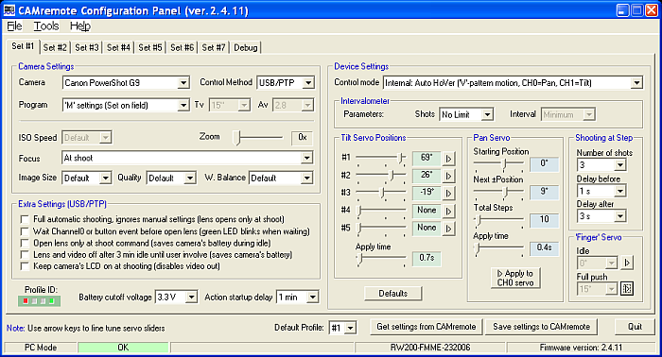The image size is (662, 357).
Task: Open the Debug tab
Action: coord(245,47)
